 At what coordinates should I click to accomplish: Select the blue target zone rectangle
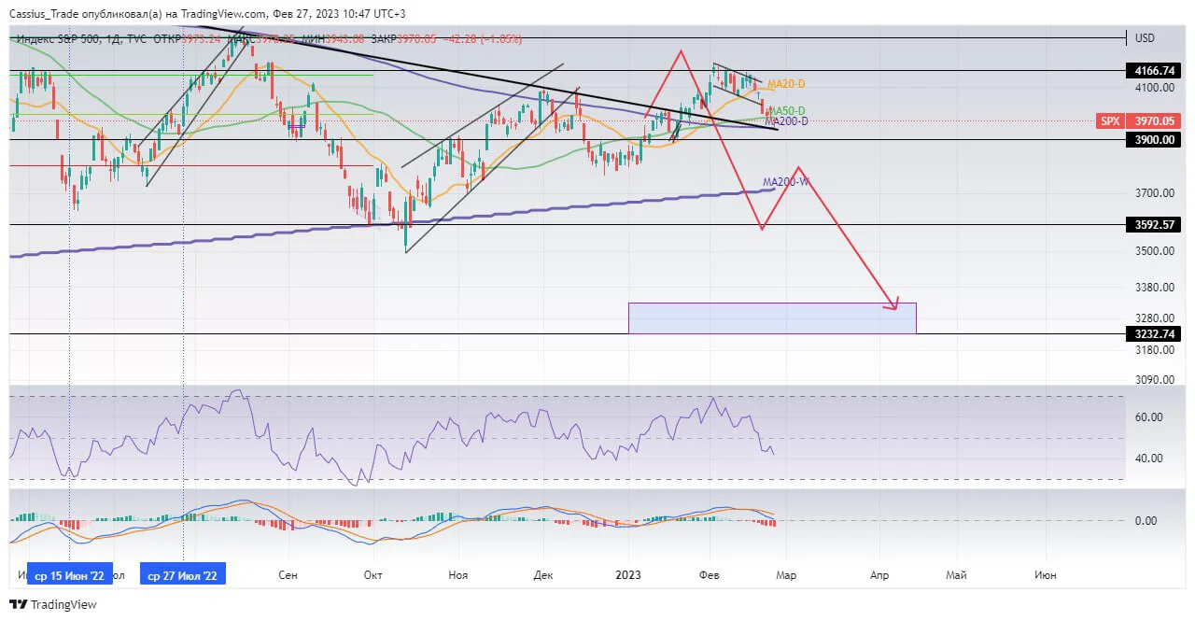[772, 318]
